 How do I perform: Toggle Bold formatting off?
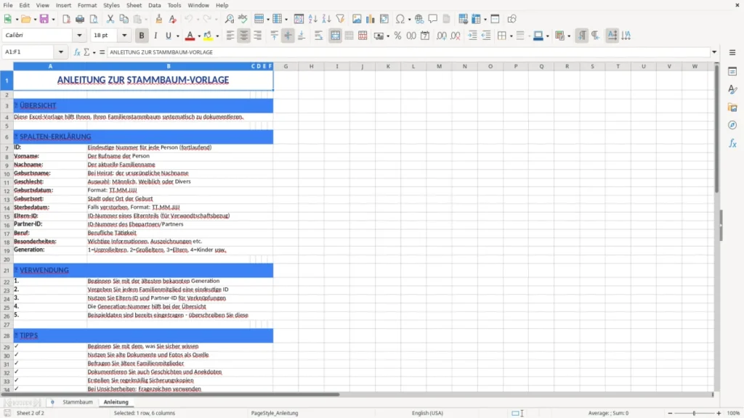coord(142,36)
